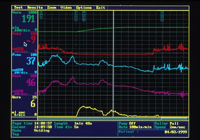Open the Test menu

[x=18, y=7]
